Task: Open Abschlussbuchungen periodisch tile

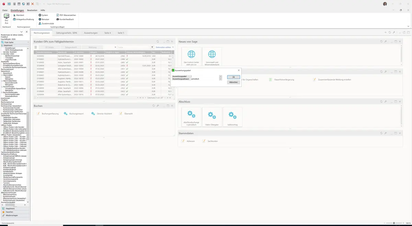Action: (191, 117)
